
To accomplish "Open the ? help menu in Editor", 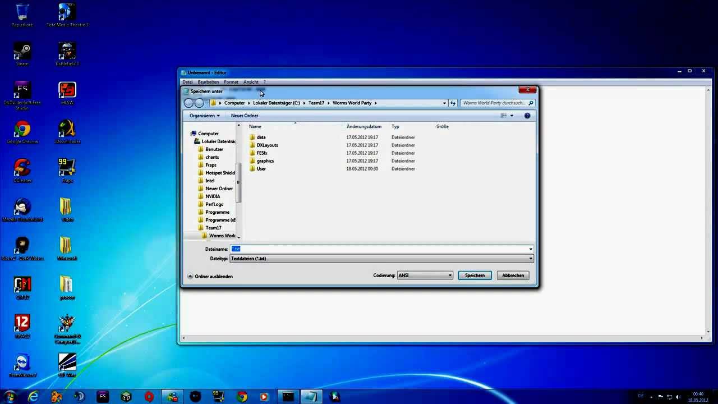I will click(264, 82).
